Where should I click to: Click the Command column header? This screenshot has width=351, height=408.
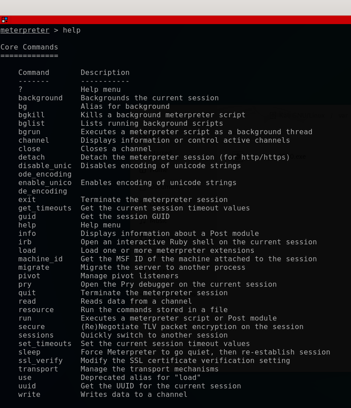point(33,72)
